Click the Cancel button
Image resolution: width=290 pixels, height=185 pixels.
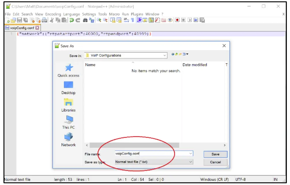pos(215,162)
